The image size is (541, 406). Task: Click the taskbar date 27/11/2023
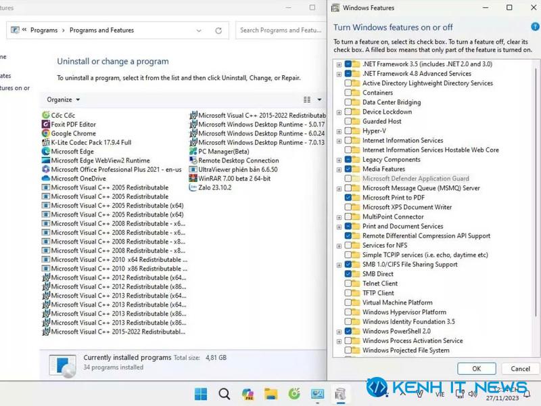[502, 398]
